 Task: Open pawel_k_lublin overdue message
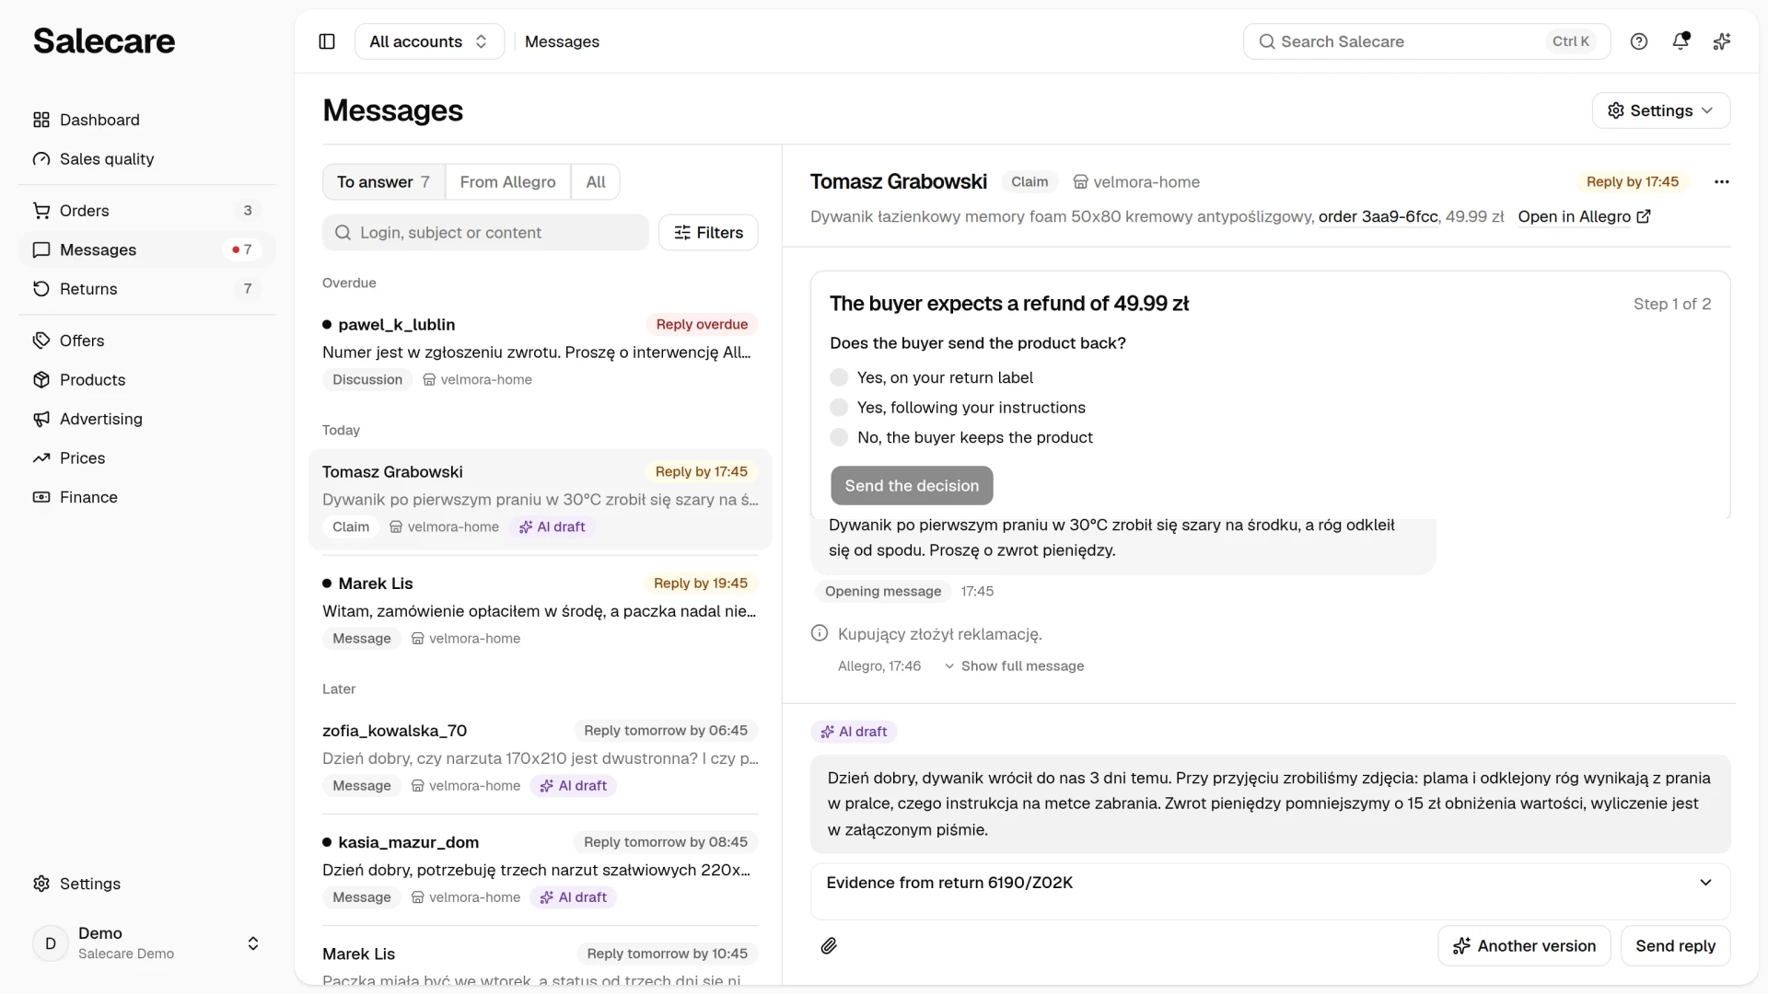click(x=540, y=352)
